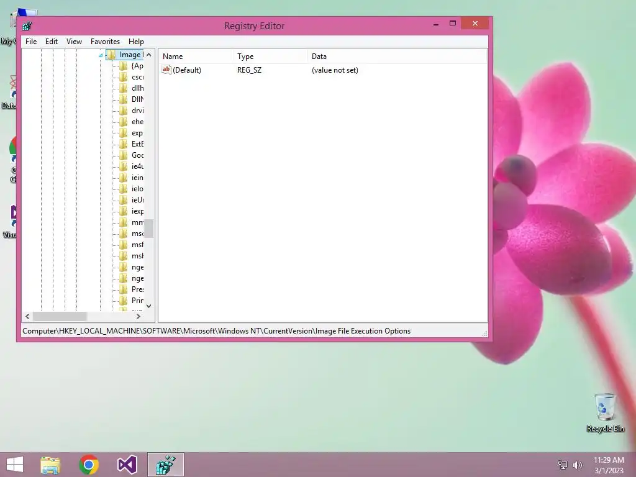The width and height of the screenshot is (636, 477).
Task: Open the network icon in the system tray
Action: 563,465
